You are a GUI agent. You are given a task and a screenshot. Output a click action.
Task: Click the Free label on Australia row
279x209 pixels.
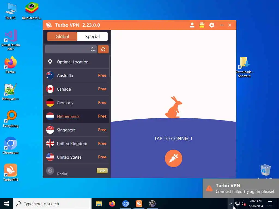click(102, 75)
